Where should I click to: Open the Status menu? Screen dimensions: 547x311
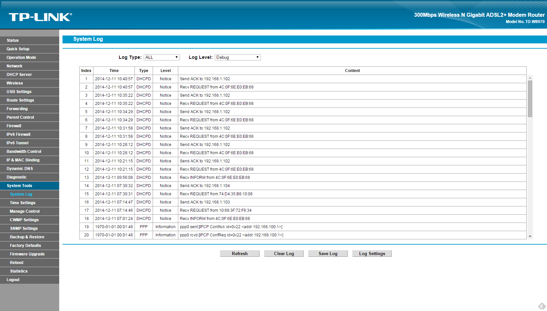pos(30,40)
